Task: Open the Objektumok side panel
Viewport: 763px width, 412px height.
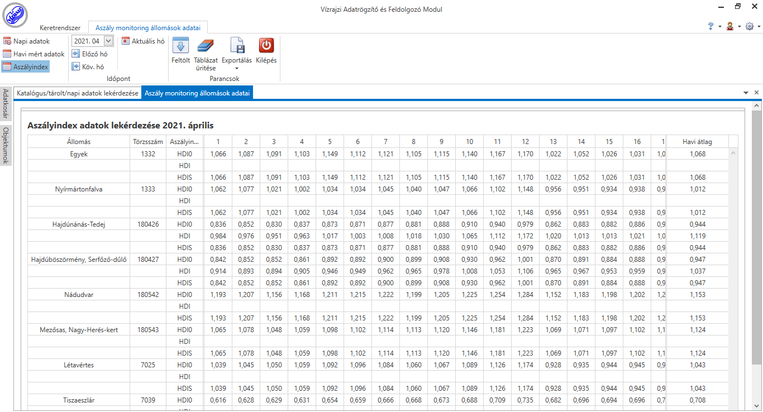Action: [x=6, y=146]
